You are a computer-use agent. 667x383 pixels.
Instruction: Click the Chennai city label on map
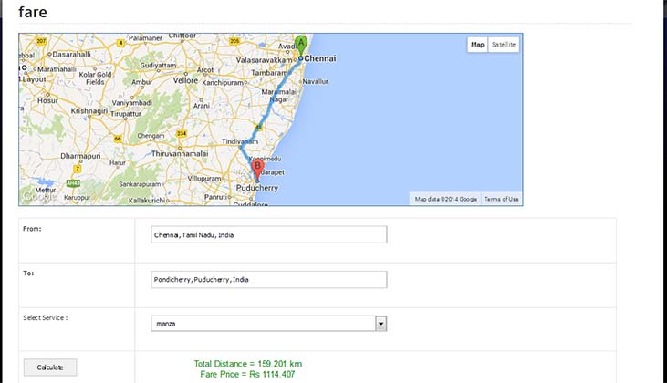[320, 58]
